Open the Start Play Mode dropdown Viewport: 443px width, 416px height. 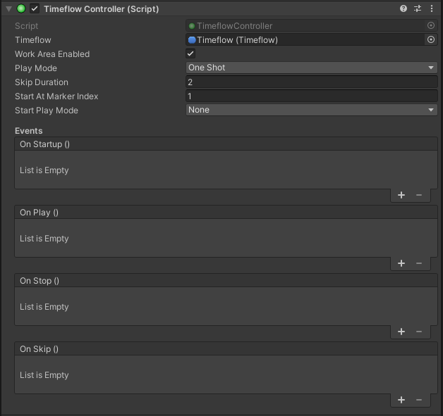(311, 110)
